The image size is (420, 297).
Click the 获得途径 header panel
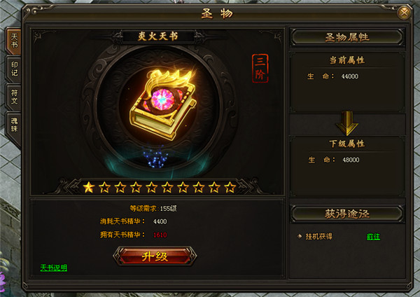coord(347,214)
